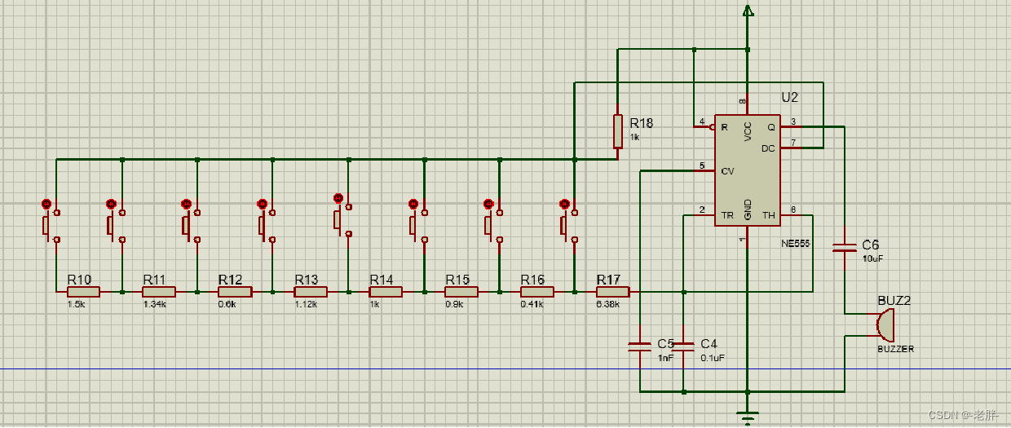Click the Q pin label on U2
Image resolution: width=1011 pixels, height=428 pixels.
[x=771, y=127]
